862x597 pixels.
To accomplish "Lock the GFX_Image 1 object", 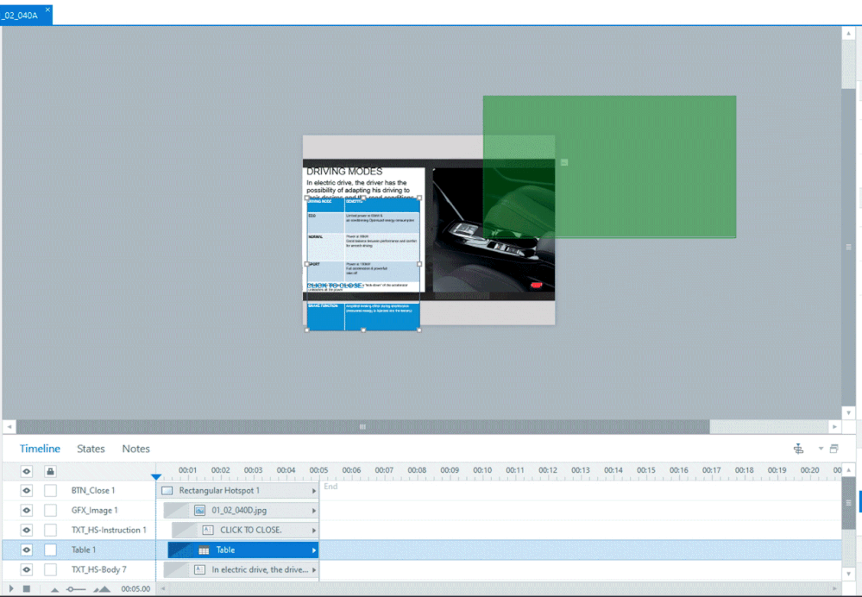I will [50, 510].
